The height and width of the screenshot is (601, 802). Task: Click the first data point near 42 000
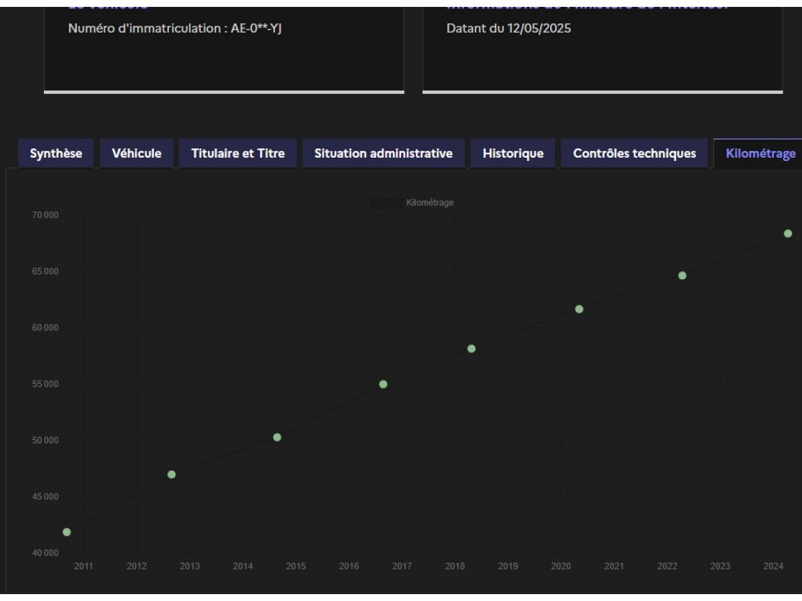tap(67, 532)
